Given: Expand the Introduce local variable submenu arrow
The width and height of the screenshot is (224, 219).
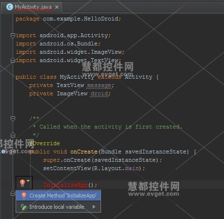Looking at the screenshot, I should point(94,207).
